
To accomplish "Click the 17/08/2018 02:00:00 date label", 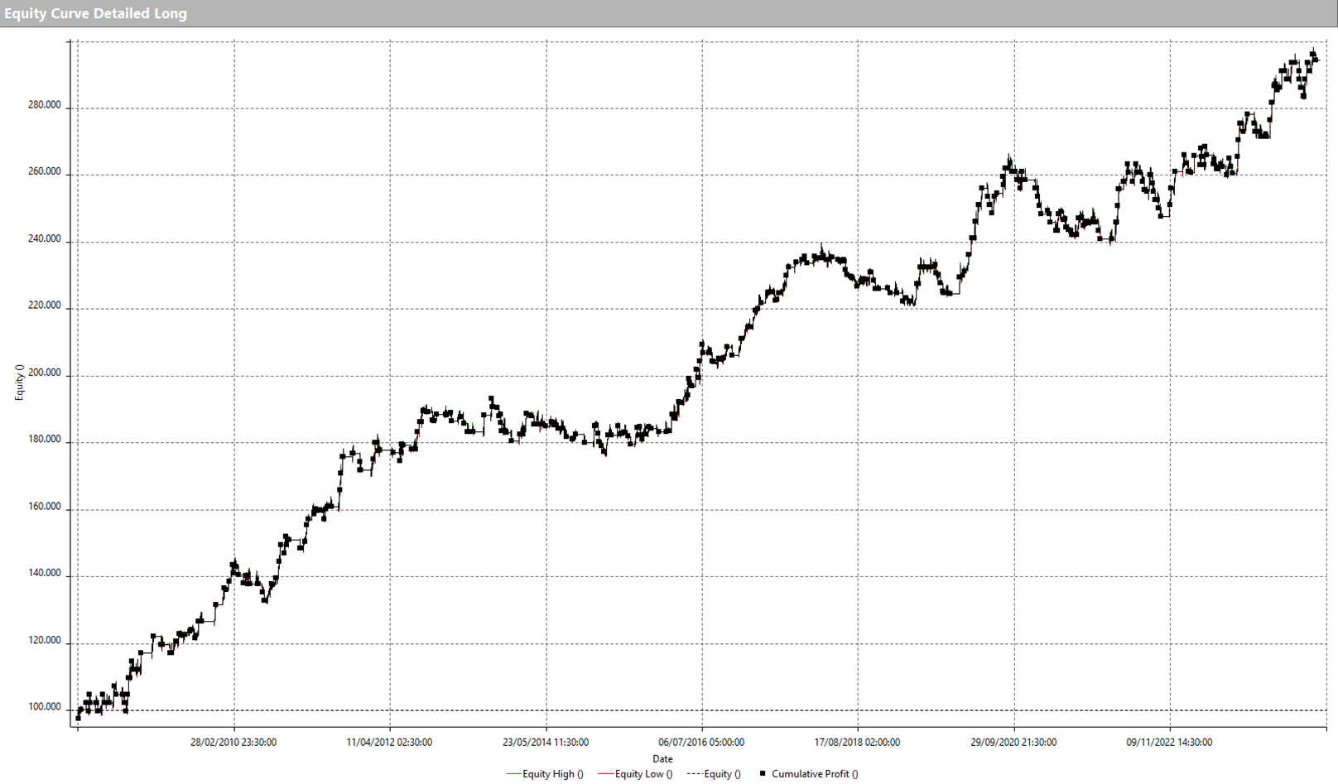I will click(x=857, y=743).
